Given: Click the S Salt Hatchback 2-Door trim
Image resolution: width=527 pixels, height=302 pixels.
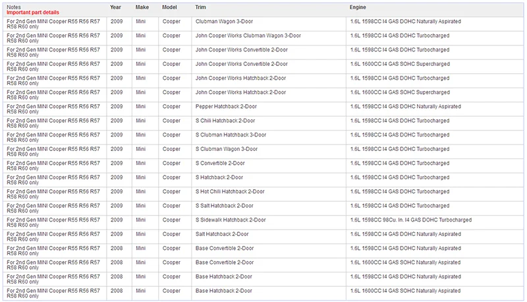Looking at the screenshot, I should coord(224,206).
